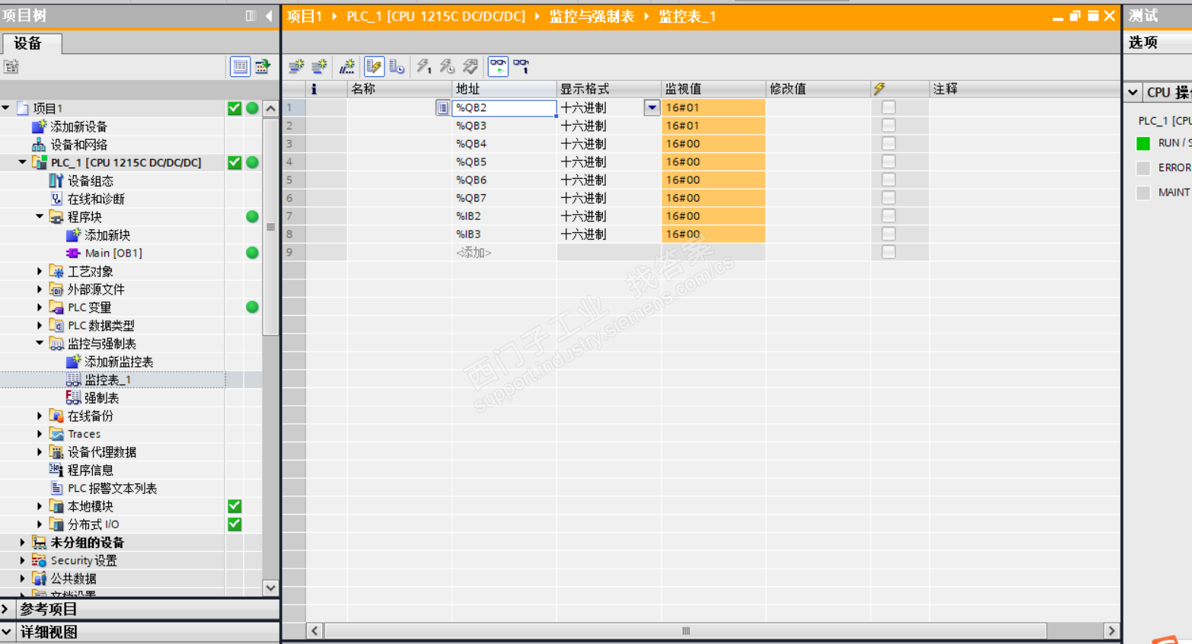Expand the 工艺对象 folder
Screen dimensions: 1192x644
click(x=40, y=271)
